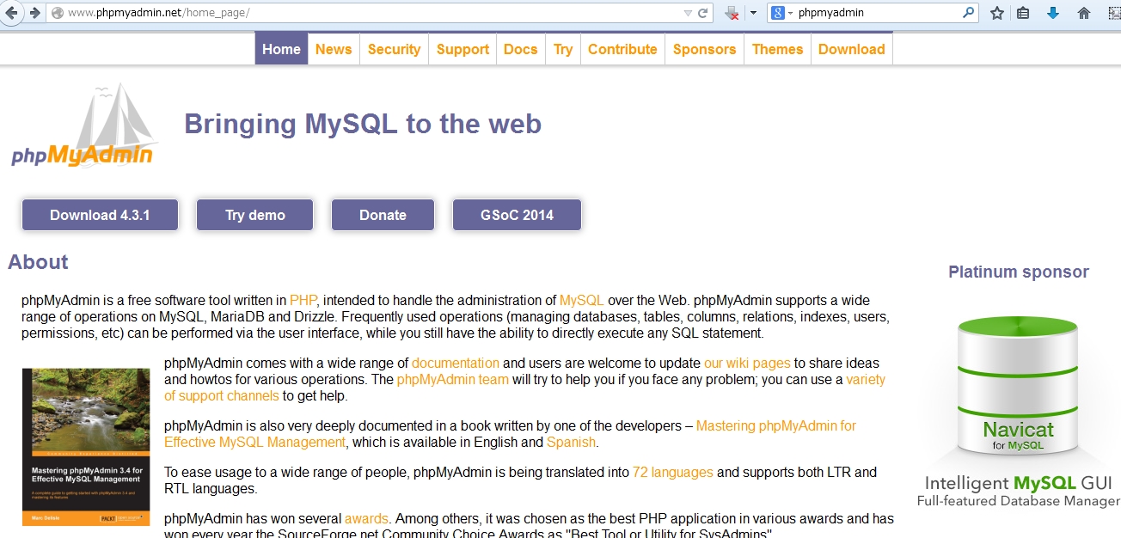Open the URL history dropdown arrow
This screenshot has height=538, width=1121.
click(x=688, y=14)
